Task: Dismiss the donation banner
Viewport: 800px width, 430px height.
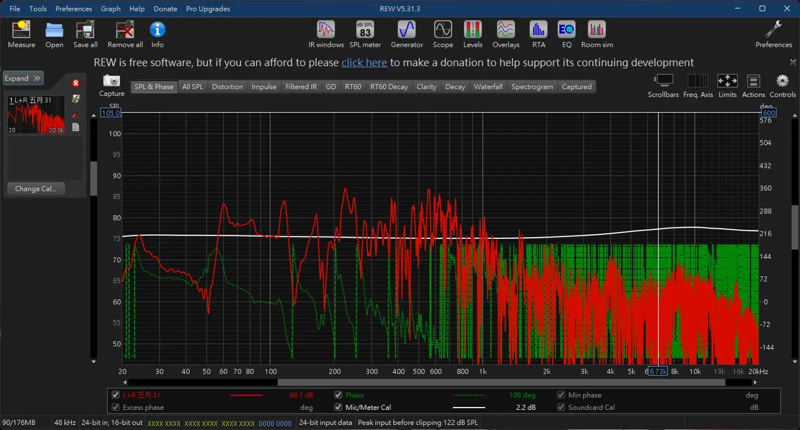Action: pyautogui.click(x=793, y=62)
